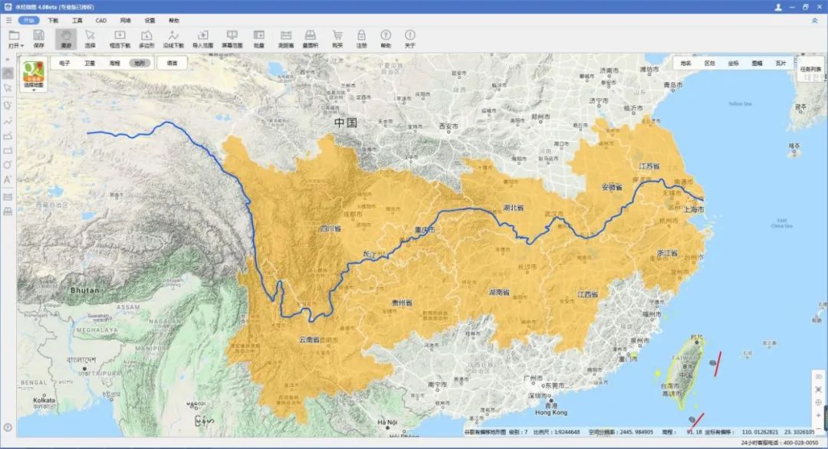Screen dimensions: 828x449
Task: Click the 保存 save icon
Action: [39, 38]
